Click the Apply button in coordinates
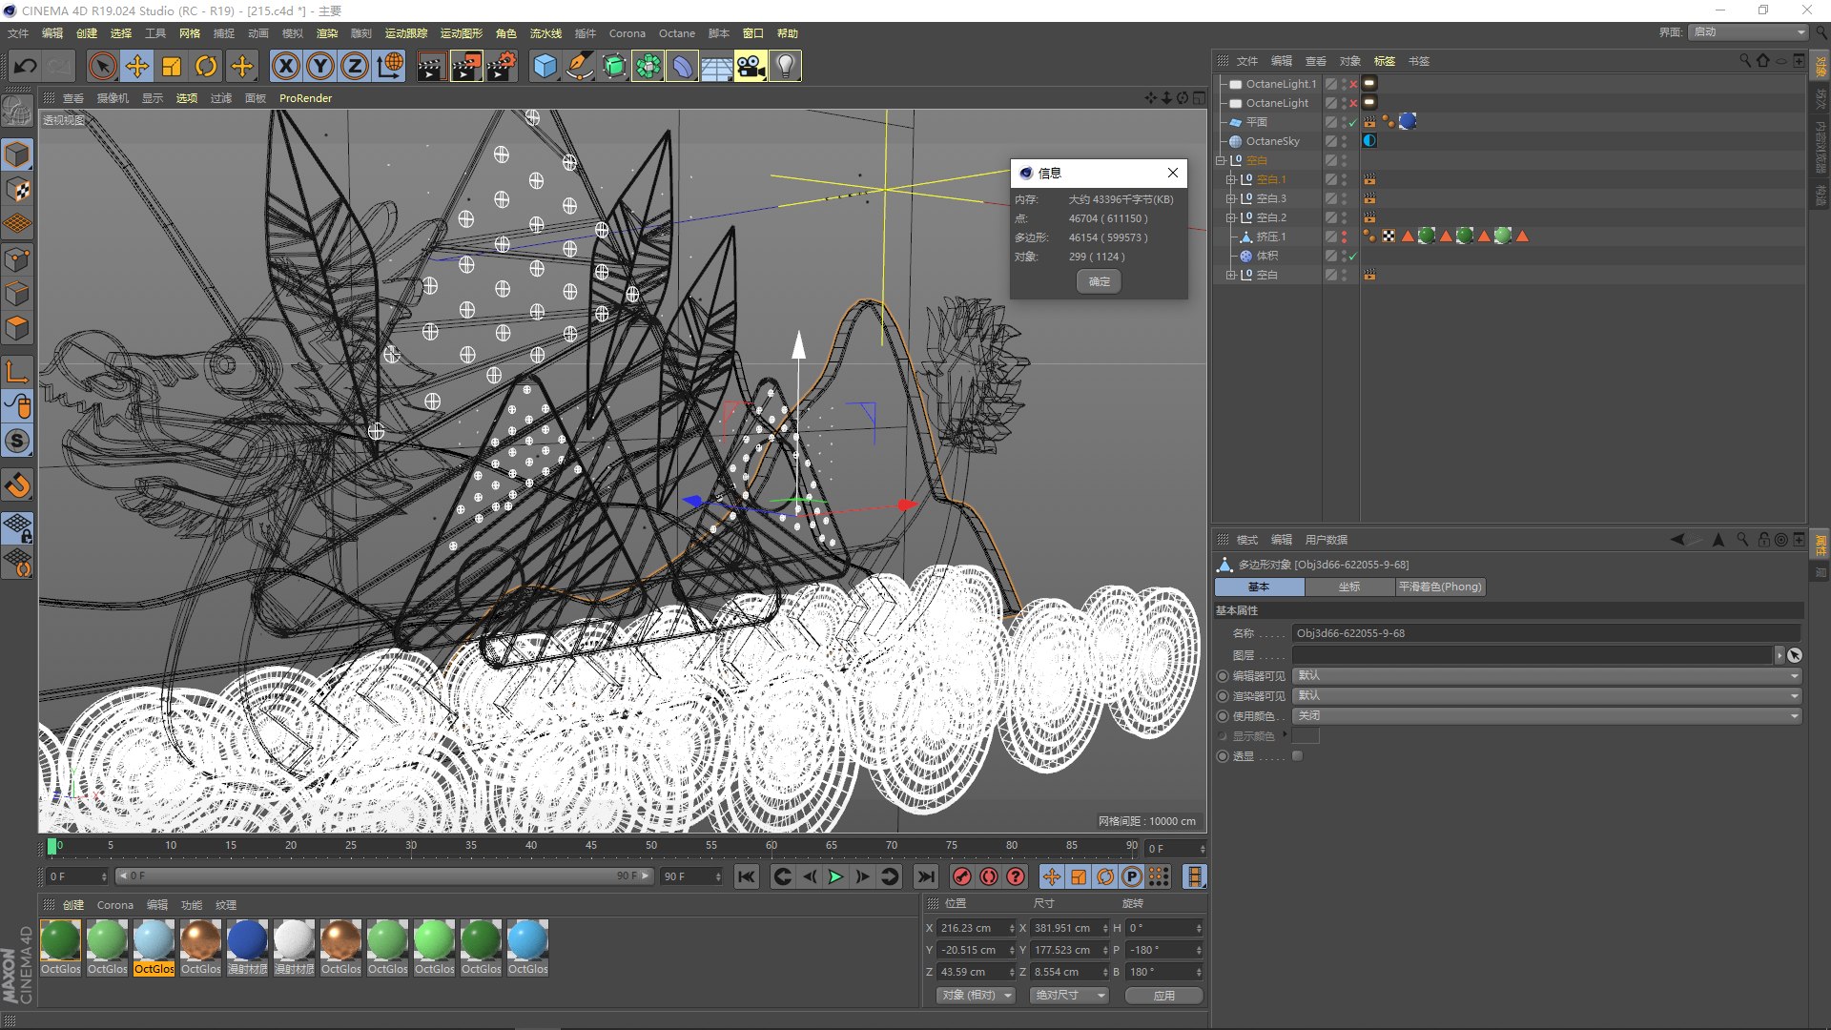Viewport: 1831px width, 1030px height. pos(1163,995)
